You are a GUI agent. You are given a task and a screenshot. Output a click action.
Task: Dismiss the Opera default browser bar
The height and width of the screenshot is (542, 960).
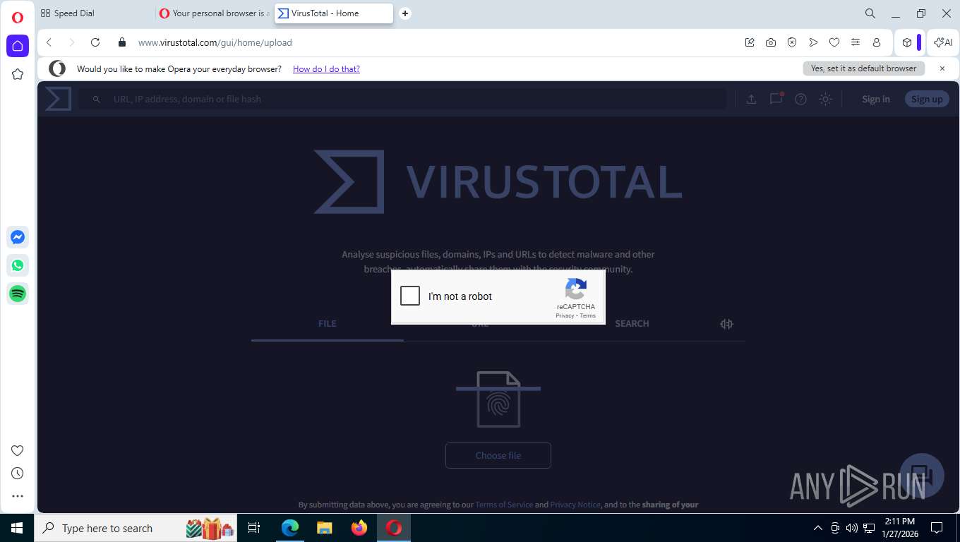pos(942,68)
